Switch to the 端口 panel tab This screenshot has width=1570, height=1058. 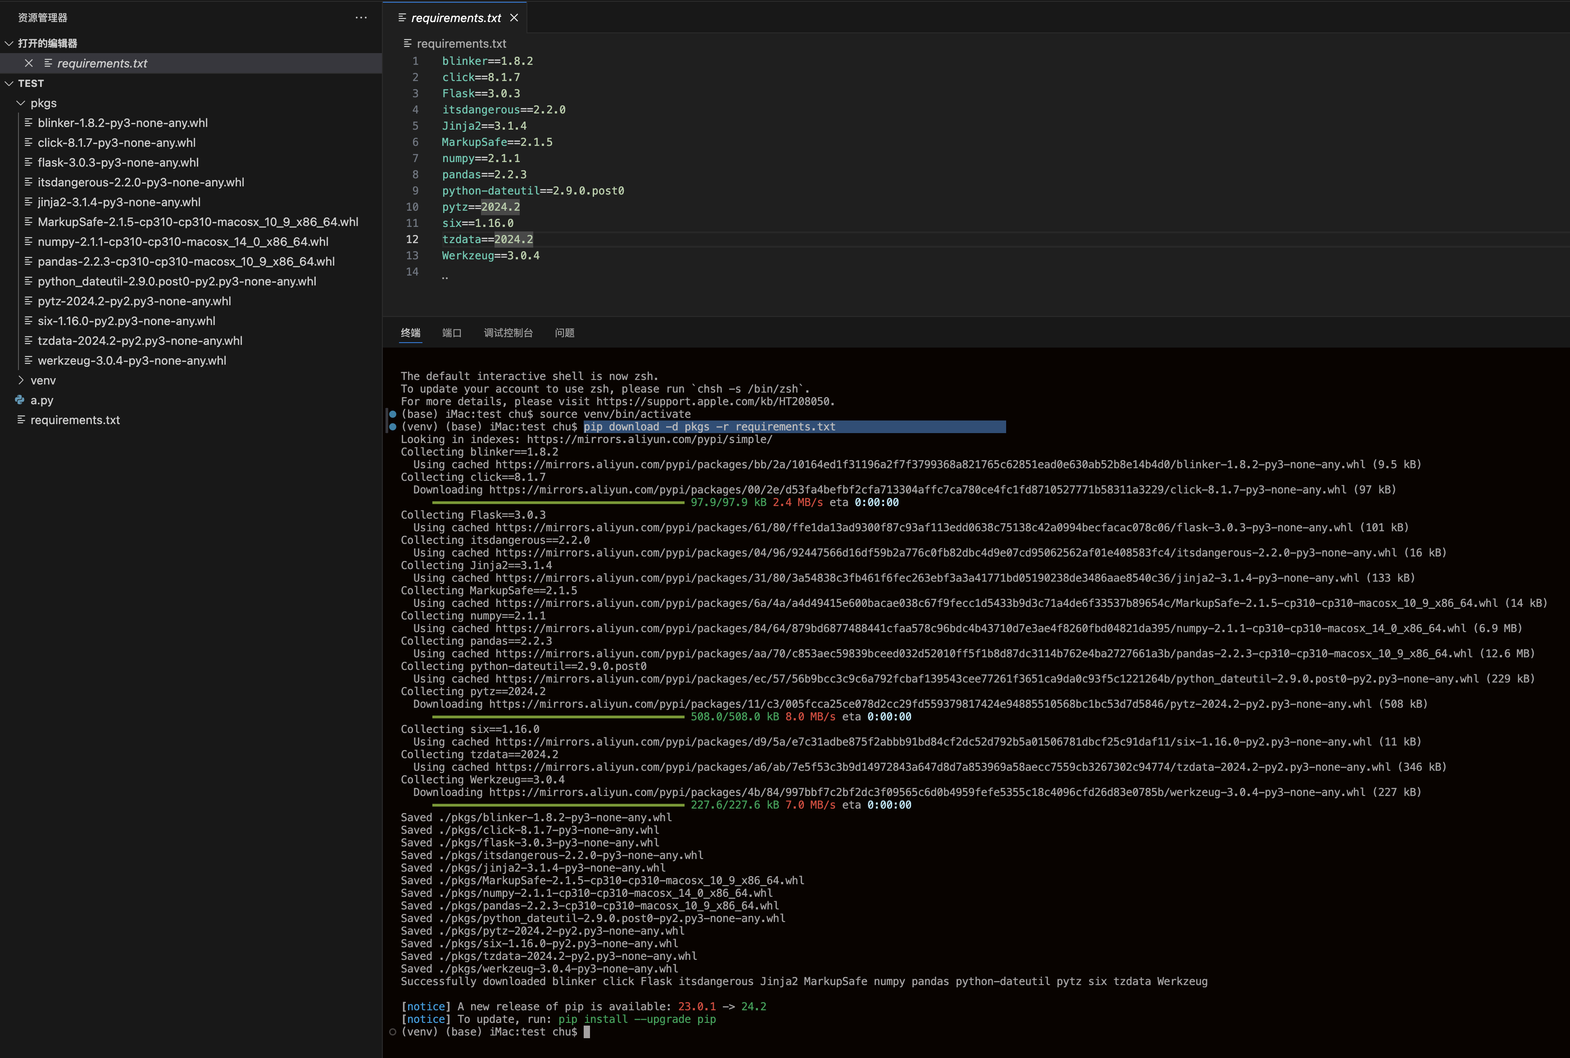point(452,333)
